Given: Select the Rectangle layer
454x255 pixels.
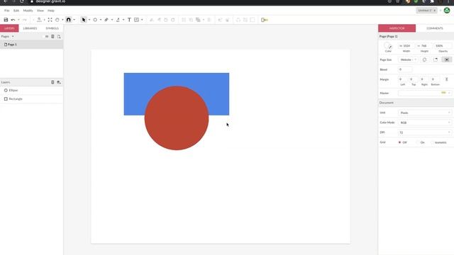Looking at the screenshot, I should 31,99.
